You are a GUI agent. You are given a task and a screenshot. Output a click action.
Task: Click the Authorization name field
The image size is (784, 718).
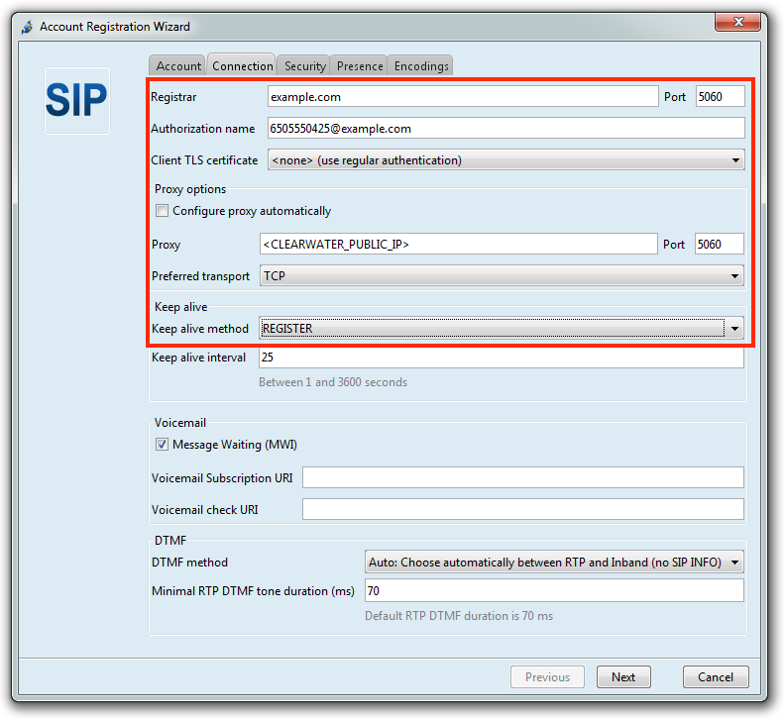tap(505, 129)
